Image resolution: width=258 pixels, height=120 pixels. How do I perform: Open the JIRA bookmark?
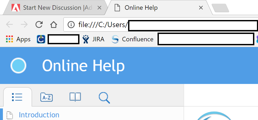pyautogui.click(x=93, y=39)
